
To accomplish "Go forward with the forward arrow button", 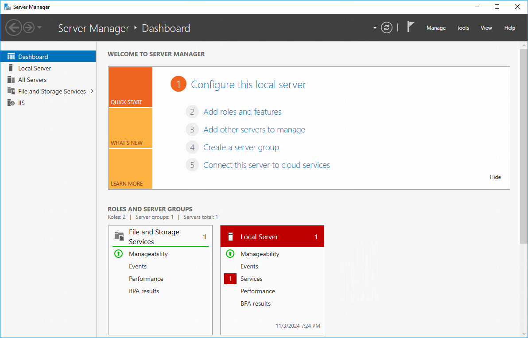I will [x=29, y=27].
